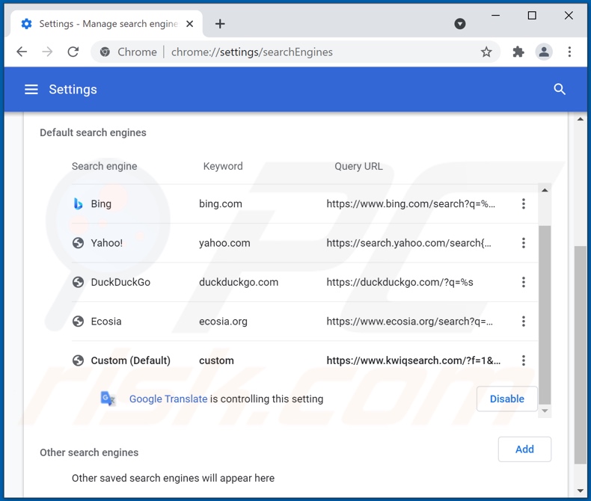Click the search engines list scrollbar
The image size is (591, 501).
click(x=545, y=314)
